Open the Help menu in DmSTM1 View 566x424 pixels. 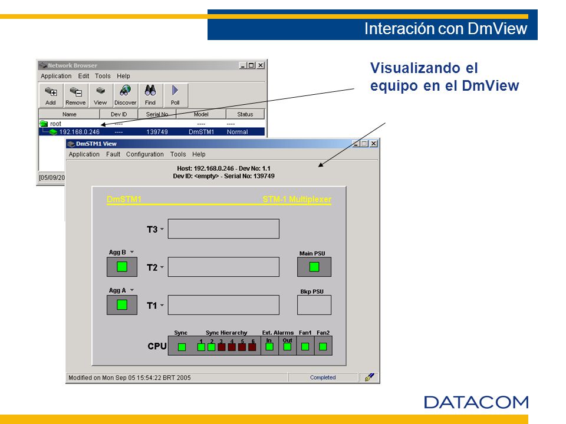coord(199,154)
